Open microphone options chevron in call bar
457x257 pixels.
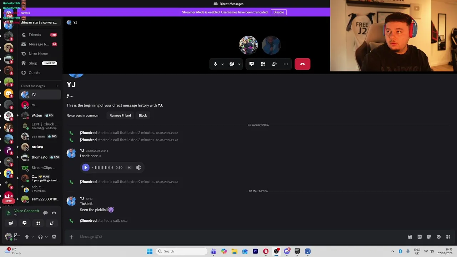point(223,64)
